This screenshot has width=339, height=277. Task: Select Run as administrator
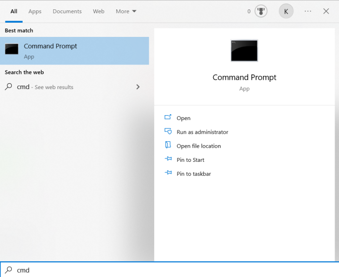pos(202,132)
